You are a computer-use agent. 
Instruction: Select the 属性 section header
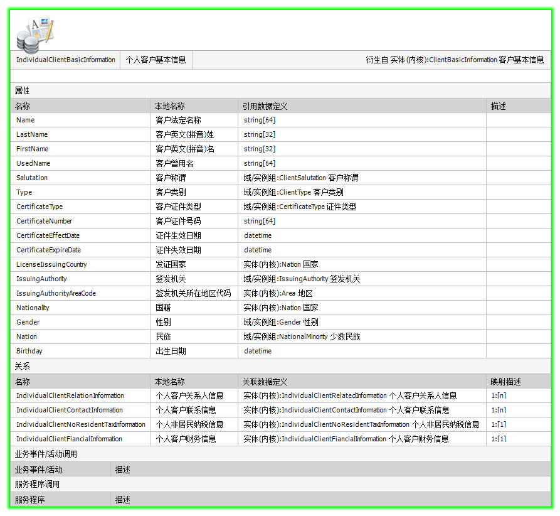281,90
